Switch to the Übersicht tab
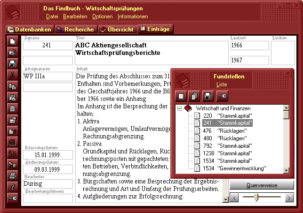 click(117, 30)
